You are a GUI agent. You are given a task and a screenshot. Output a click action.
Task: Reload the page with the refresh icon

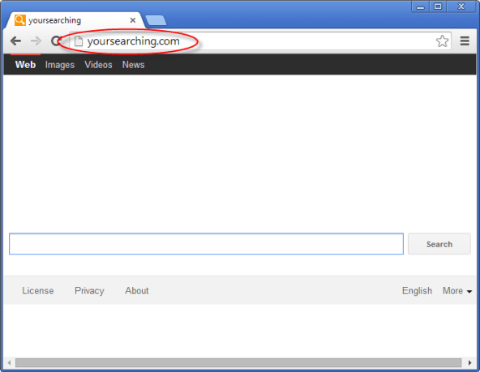(x=56, y=41)
